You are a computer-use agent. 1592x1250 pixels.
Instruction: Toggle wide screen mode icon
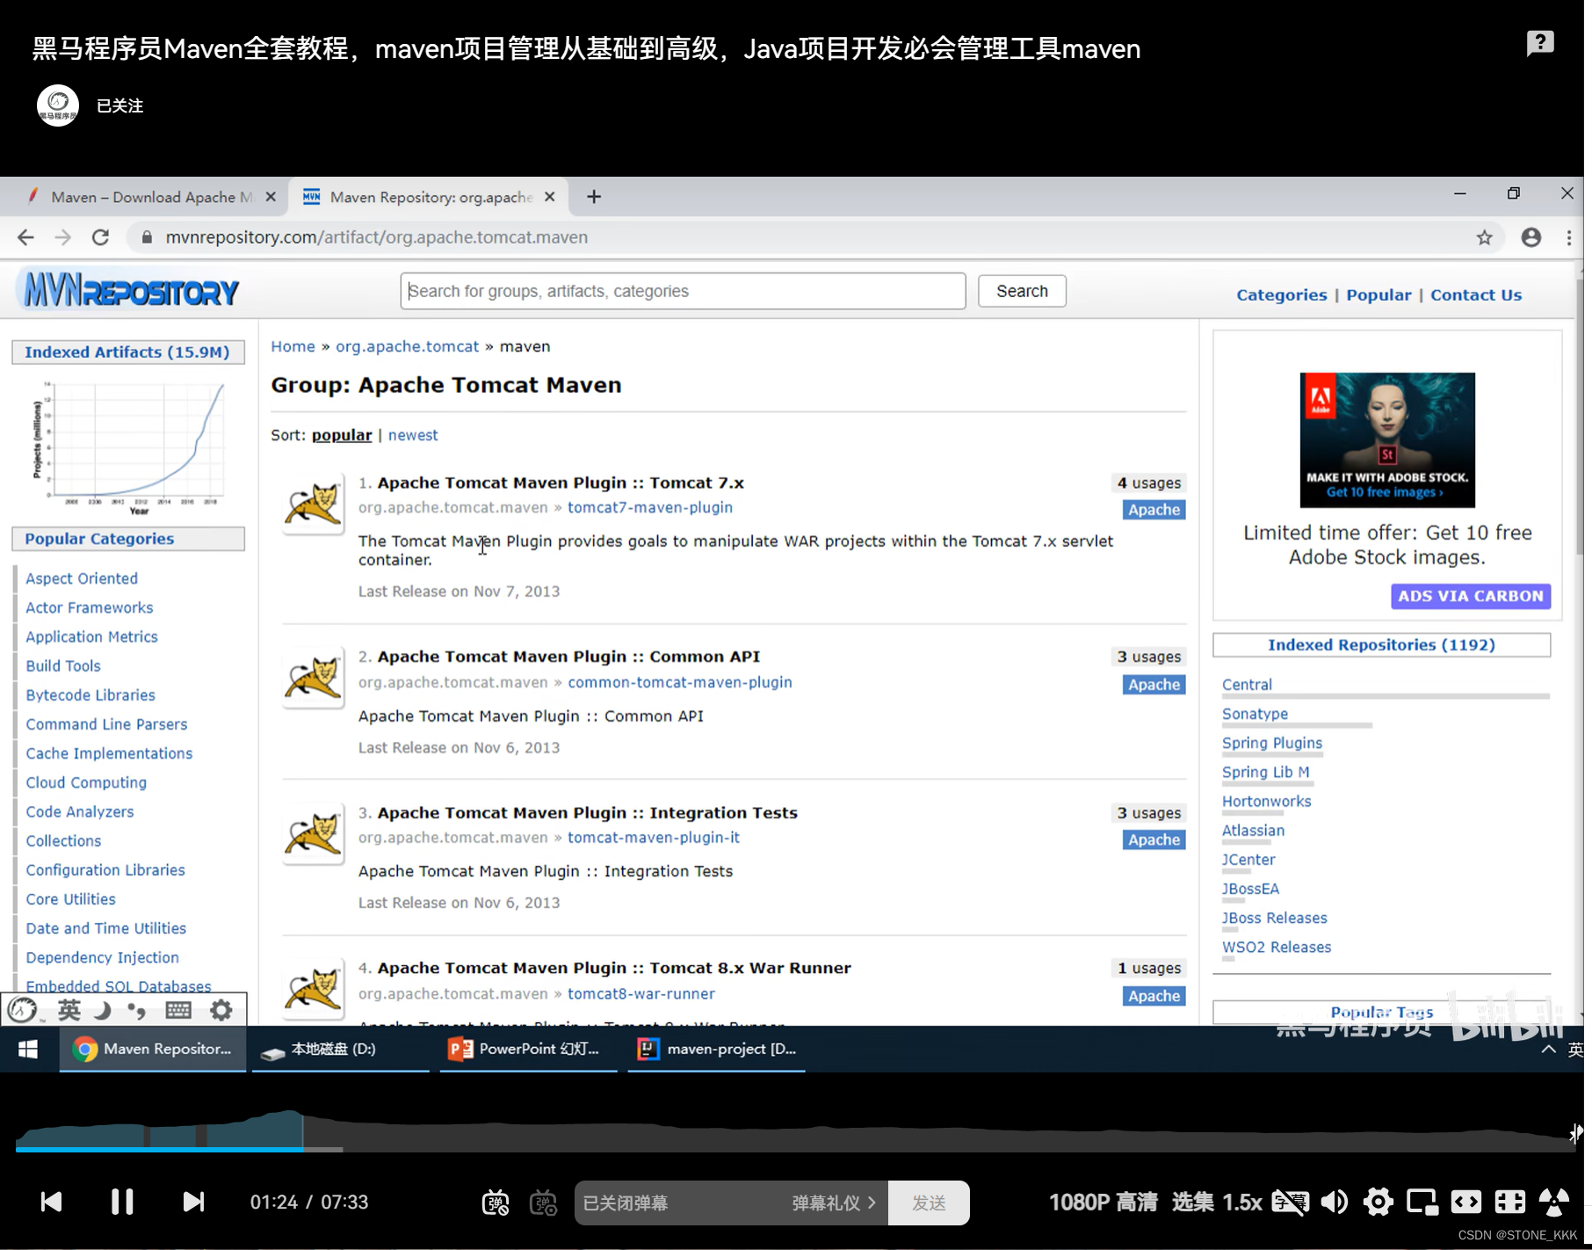coord(1465,1202)
